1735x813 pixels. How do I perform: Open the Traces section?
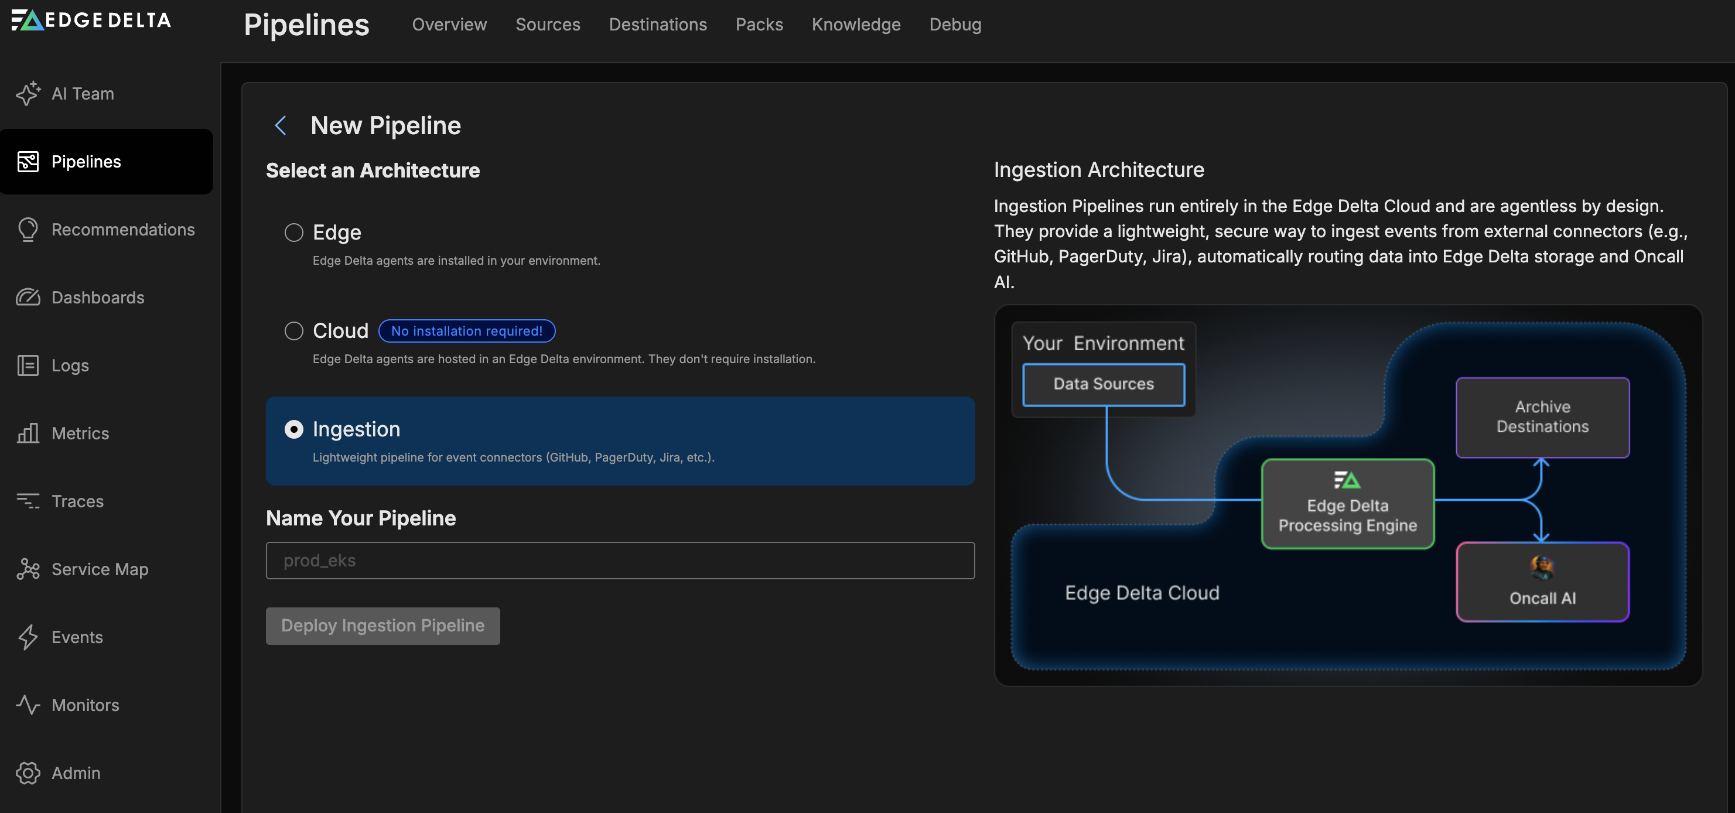(78, 501)
